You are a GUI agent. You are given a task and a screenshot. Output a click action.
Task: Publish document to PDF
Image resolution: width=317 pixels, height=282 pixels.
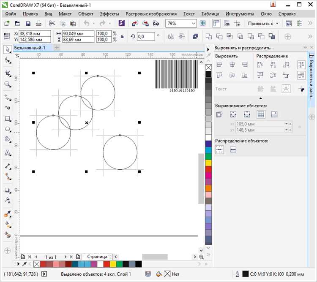[x=156, y=23]
